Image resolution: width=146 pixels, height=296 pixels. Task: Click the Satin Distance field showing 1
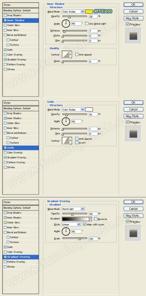click(x=93, y=129)
